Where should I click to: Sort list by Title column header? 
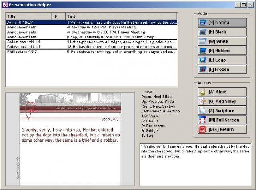point(29,16)
